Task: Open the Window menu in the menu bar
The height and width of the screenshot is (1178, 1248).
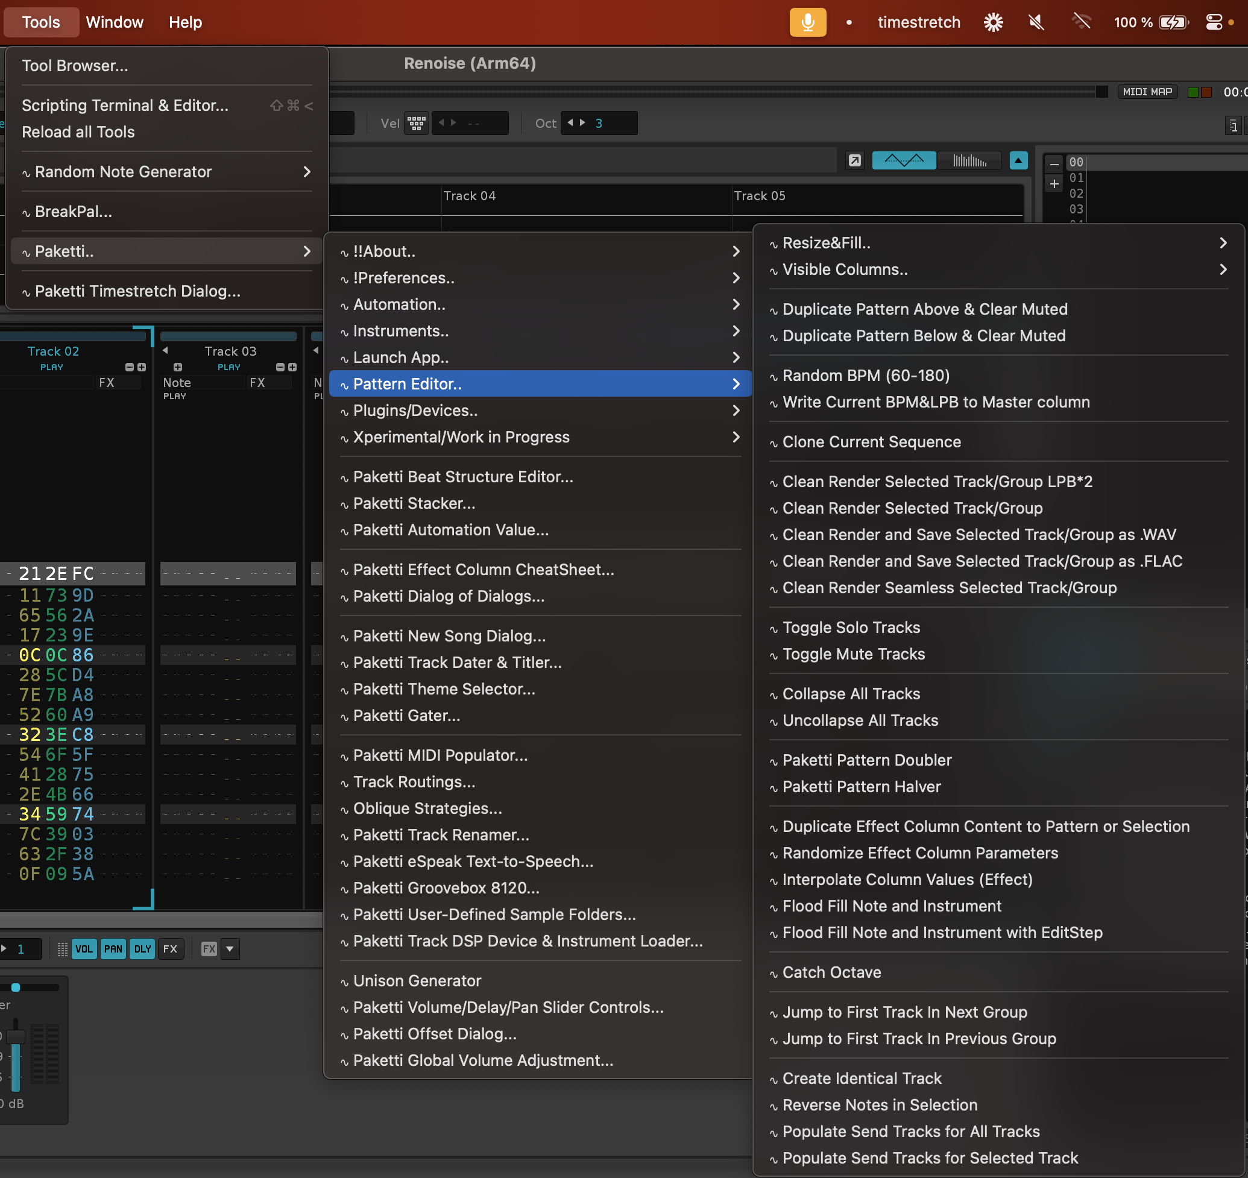Action: coord(115,22)
